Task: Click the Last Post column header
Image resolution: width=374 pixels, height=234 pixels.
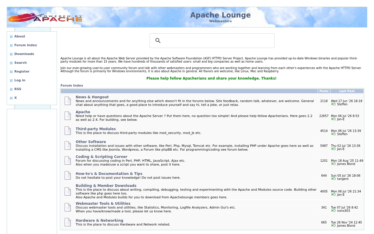Action: click(x=347, y=91)
